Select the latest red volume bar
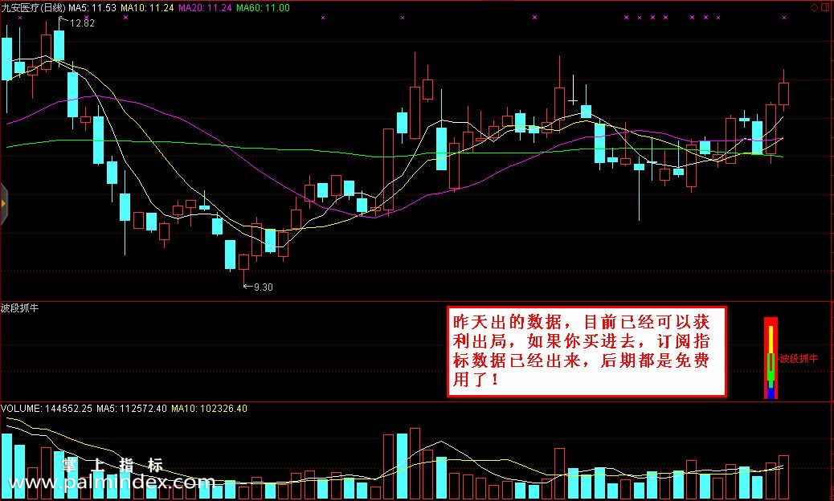The height and width of the screenshot is (501, 834). [783, 477]
